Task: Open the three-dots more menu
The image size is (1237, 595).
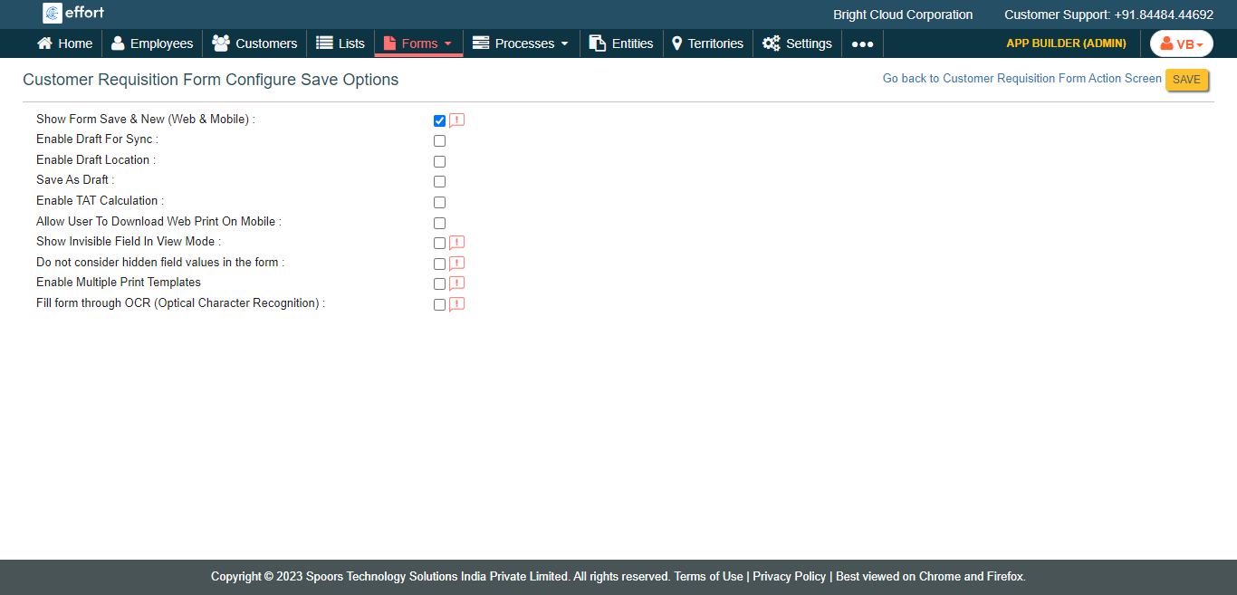Action: tap(862, 43)
